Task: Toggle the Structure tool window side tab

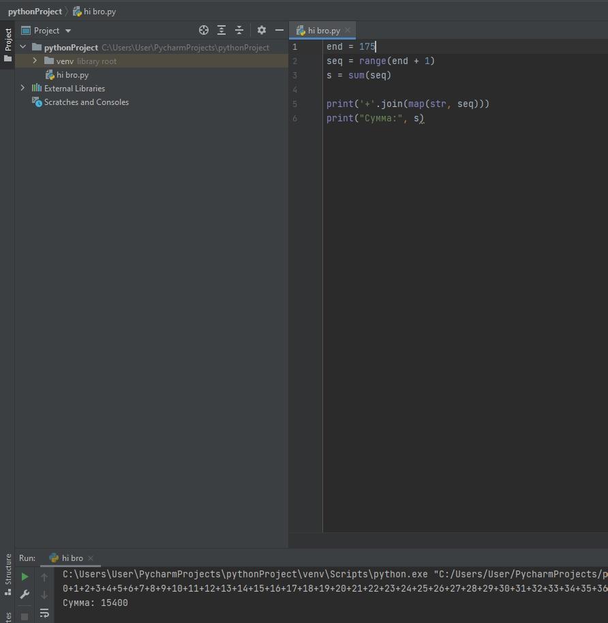Action: tap(7, 574)
